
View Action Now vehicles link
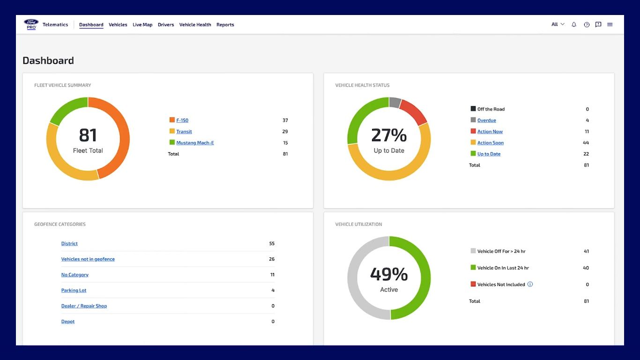[x=490, y=132]
